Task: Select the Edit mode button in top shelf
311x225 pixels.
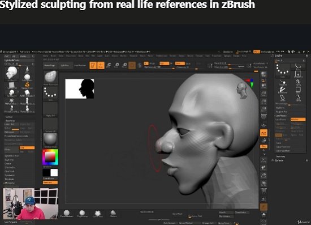Action: (x=93, y=65)
